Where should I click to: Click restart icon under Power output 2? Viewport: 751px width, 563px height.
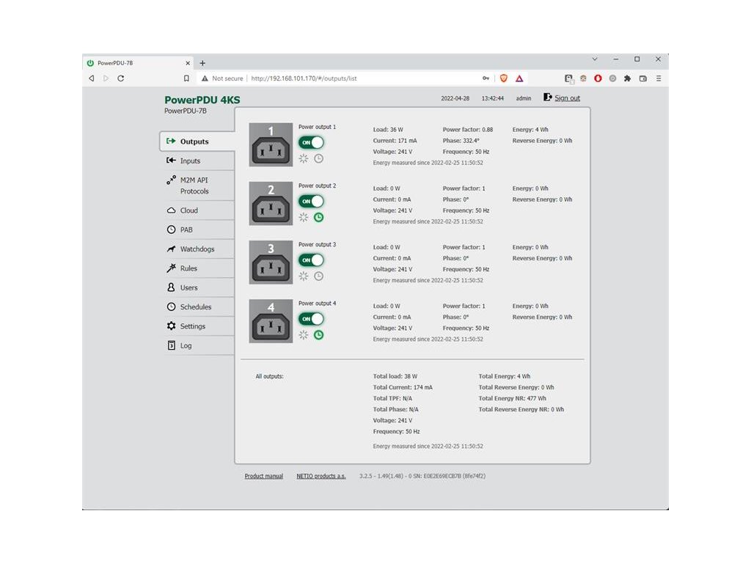click(x=304, y=217)
